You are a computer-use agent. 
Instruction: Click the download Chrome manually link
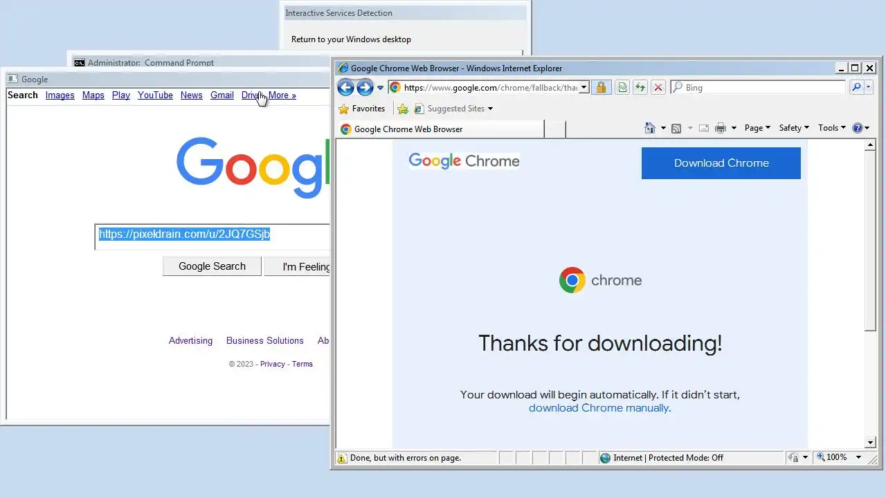click(x=599, y=408)
